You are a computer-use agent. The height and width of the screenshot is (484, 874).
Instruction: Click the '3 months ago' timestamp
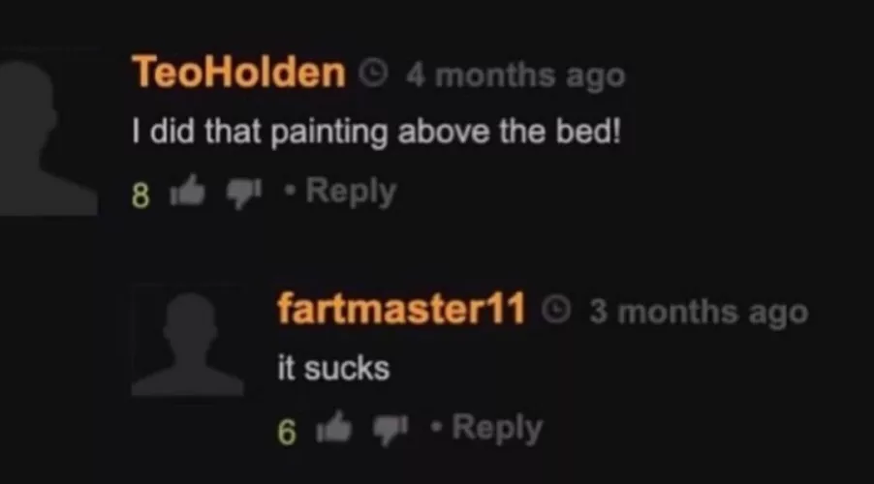tap(699, 312)
